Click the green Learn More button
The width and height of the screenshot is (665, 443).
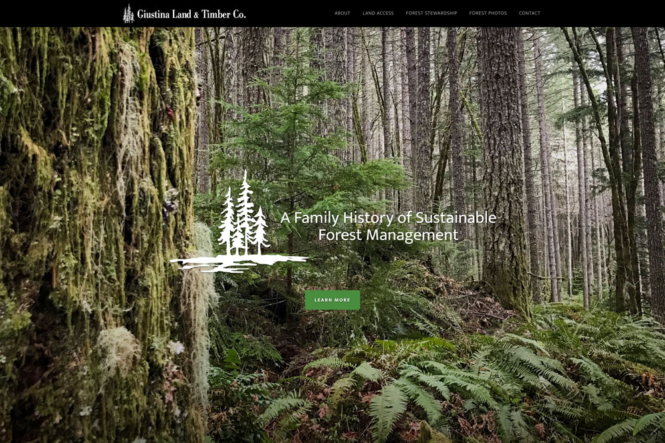tap(332, 300)
